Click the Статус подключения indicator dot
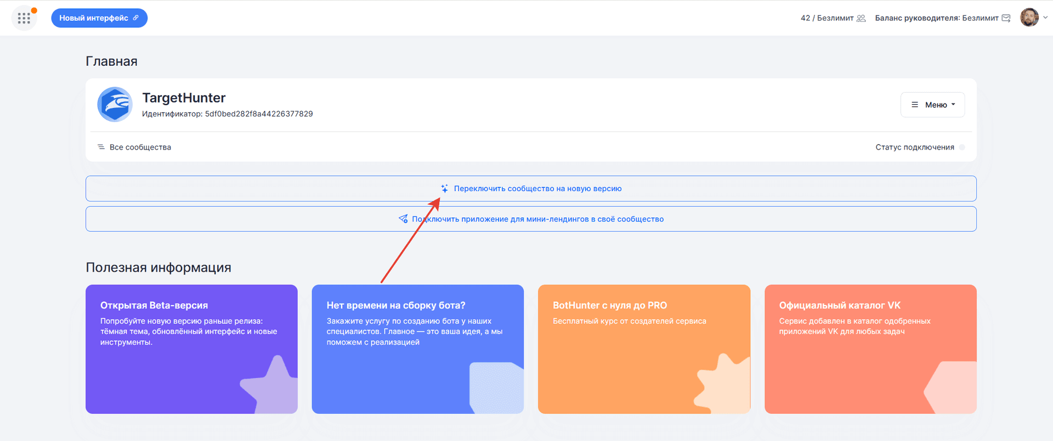Image resolution: width=1053 pixels, height=441 pixels. [x=962, y=147]
